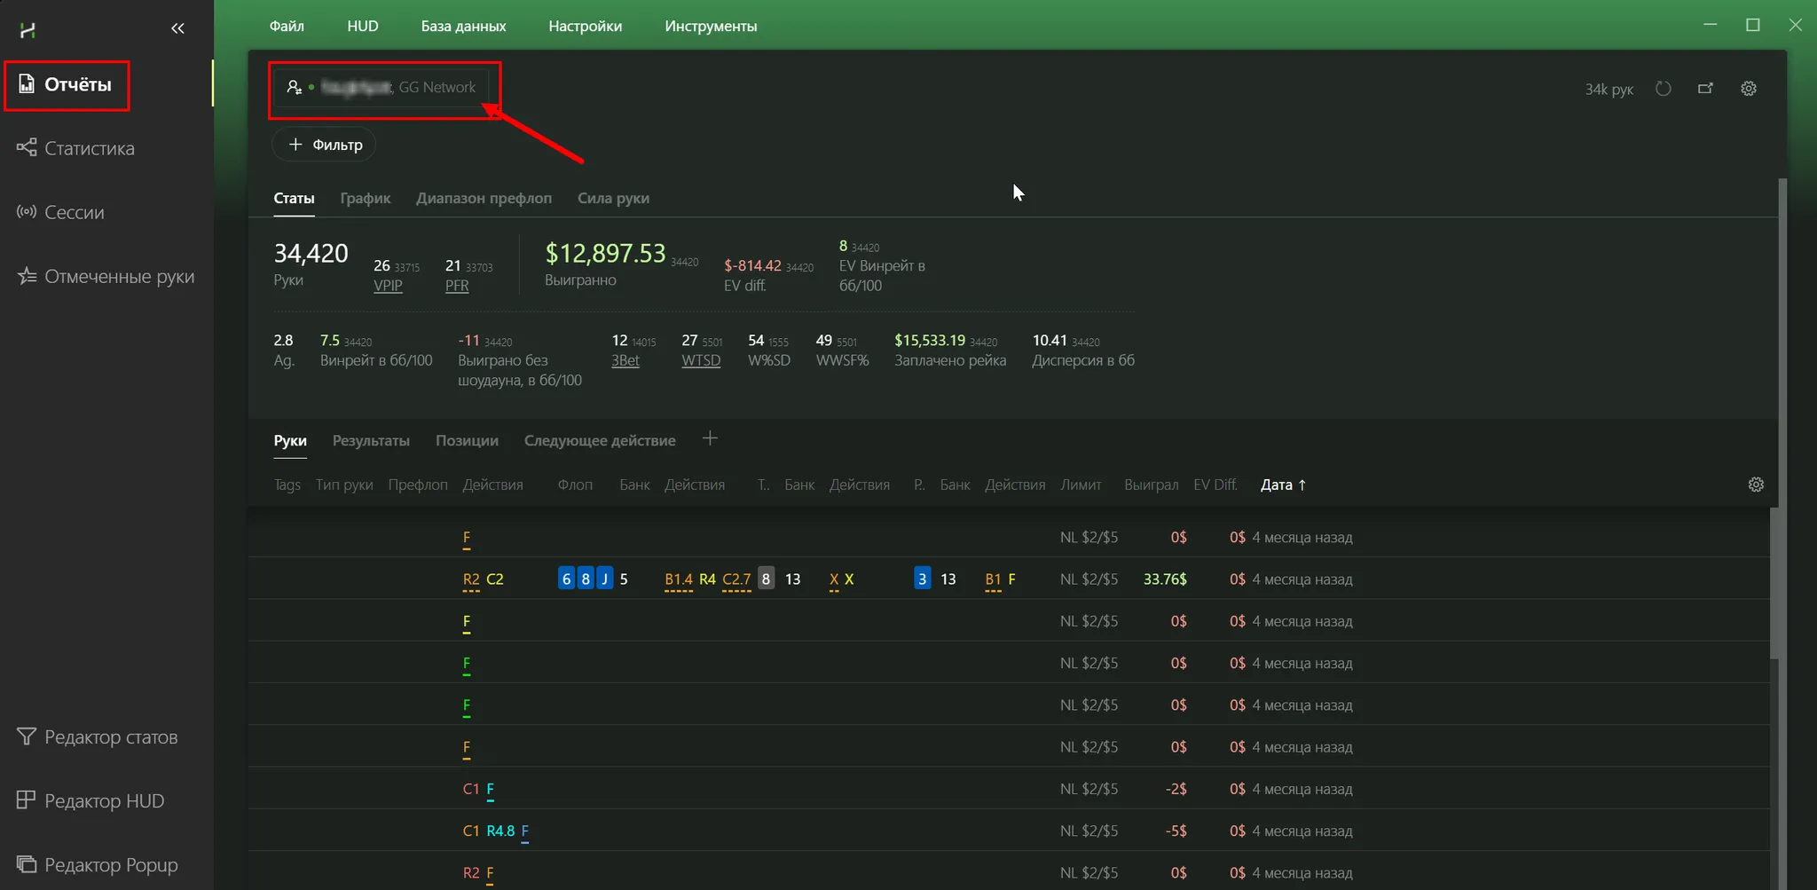Click the $12,897.53 Выигранно value
This screenshot has width=1817, height=890.
[x=605, y=254]
